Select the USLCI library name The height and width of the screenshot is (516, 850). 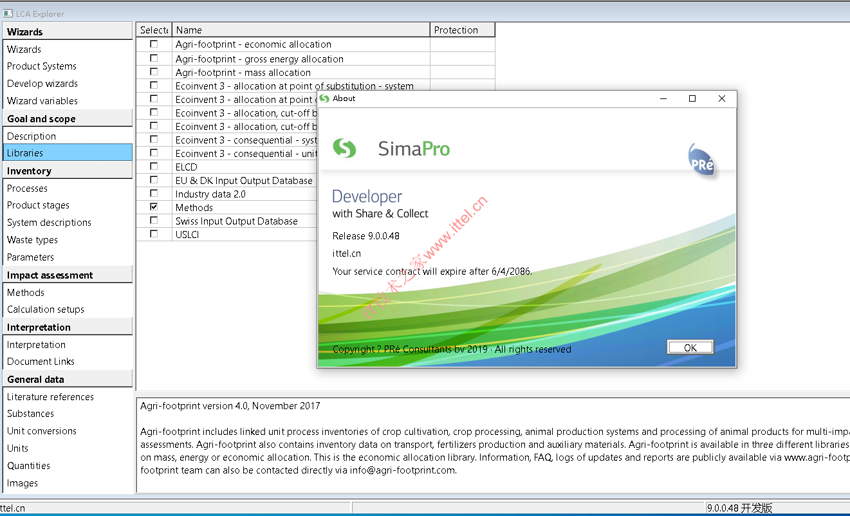tap(188, 234)
